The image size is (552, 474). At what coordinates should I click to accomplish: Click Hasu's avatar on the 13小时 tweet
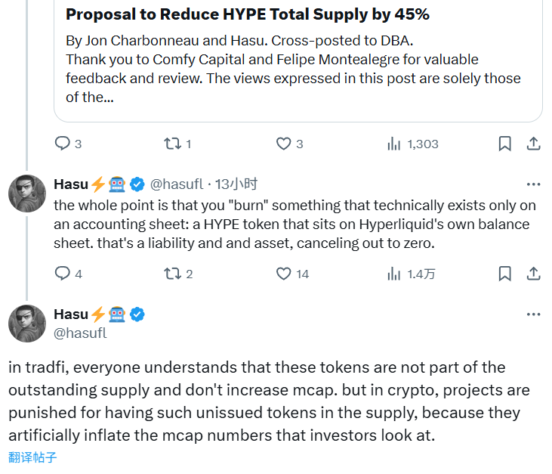coord(27,193)
